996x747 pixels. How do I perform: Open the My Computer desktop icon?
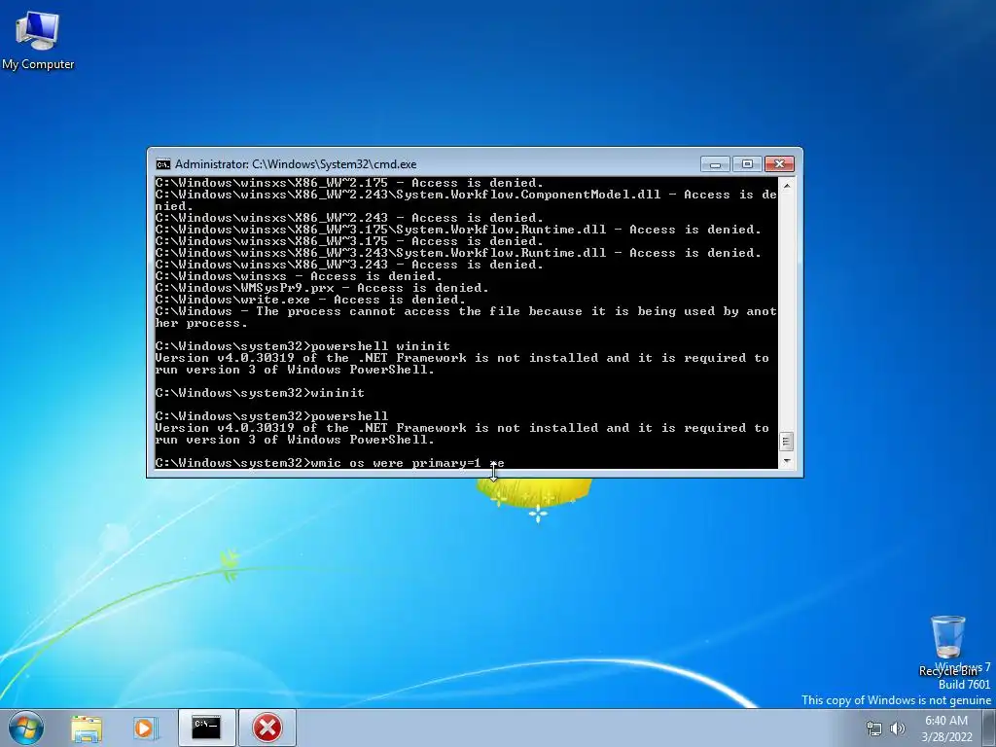point(38,40)
